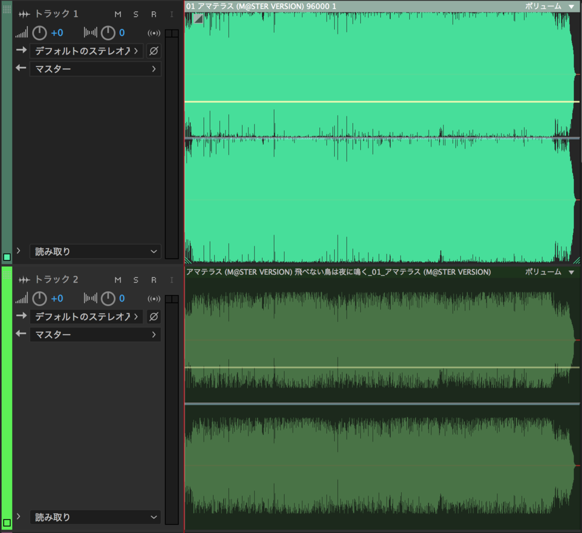Click yellow volume envelope line on Track 2 clip
The image size is (582, 533).
[381, 367]
